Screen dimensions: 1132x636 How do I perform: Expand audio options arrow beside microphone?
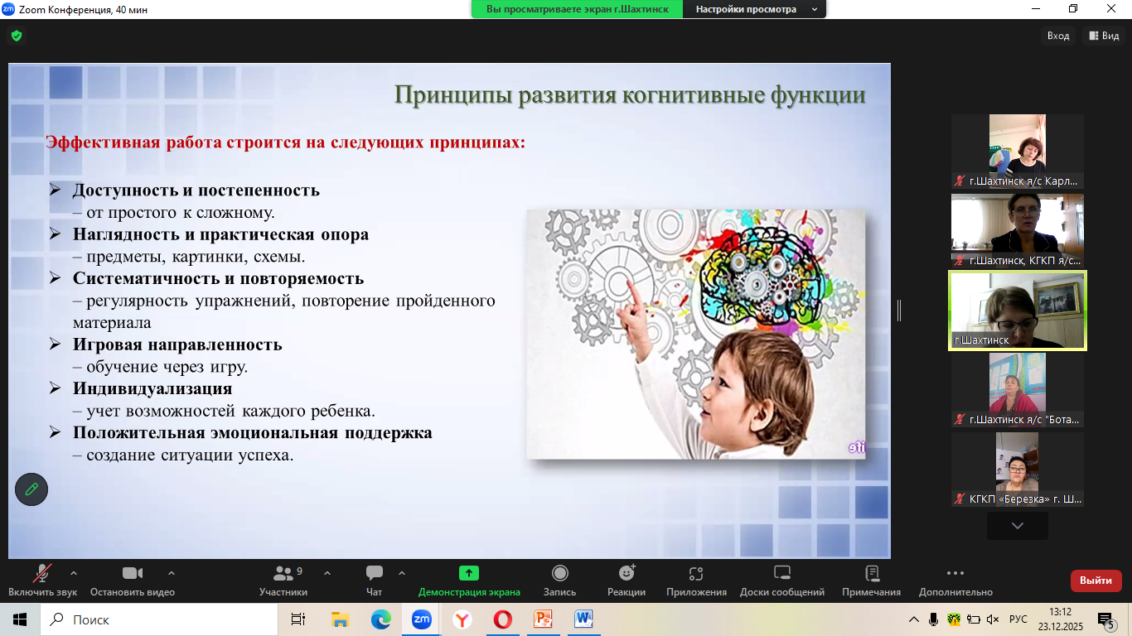pyautogui.click(x=74, y=573)
